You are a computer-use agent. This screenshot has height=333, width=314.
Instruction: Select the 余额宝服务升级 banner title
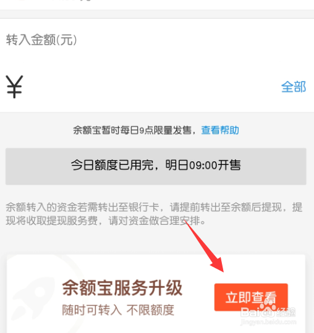(122, 288)
